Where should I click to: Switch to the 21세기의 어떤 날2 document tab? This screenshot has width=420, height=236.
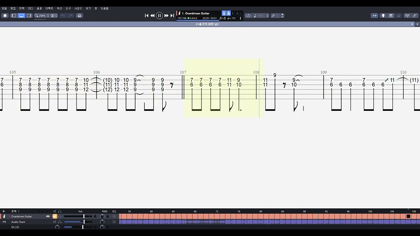click(x=207, y=24)
